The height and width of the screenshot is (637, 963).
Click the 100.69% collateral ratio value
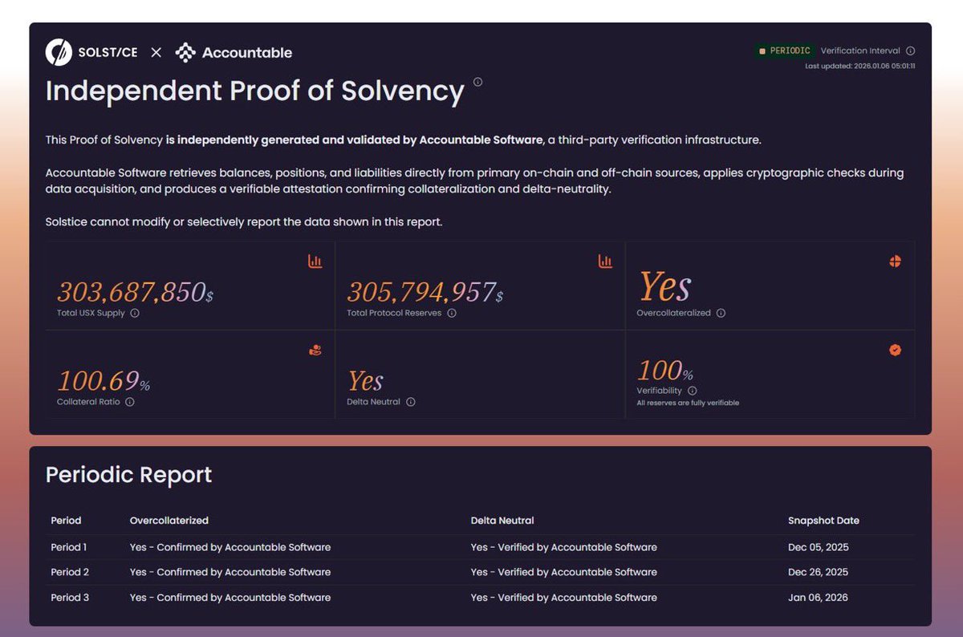click(104, 380)
